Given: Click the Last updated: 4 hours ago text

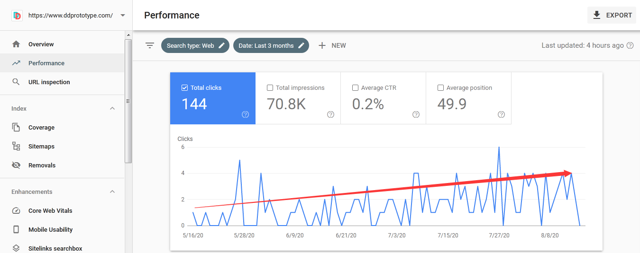Looking at the screenshot, I should pyautogui.click(x=583, y=45).
